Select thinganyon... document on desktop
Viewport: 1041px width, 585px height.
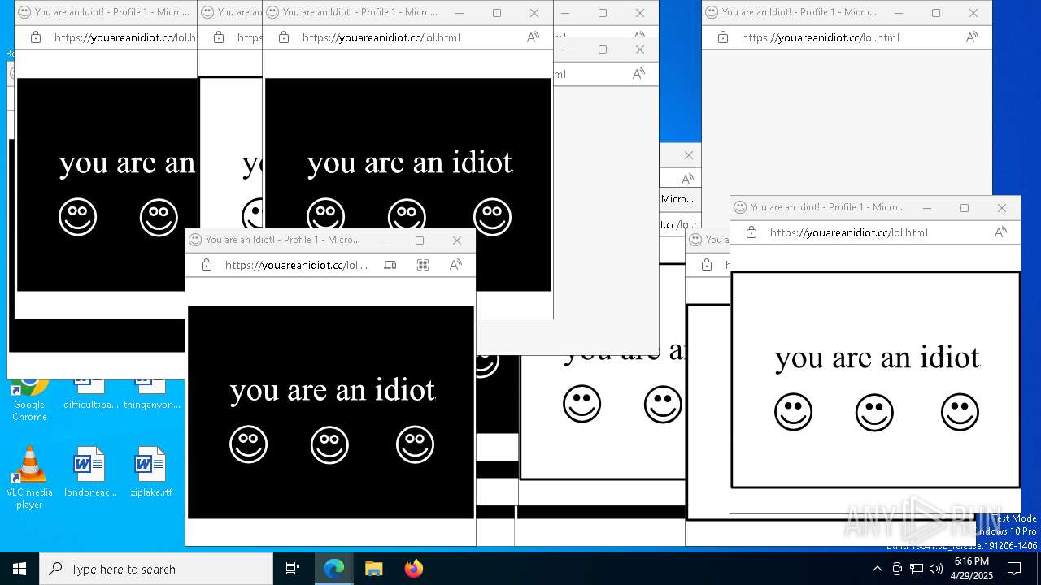click(151, 393)
